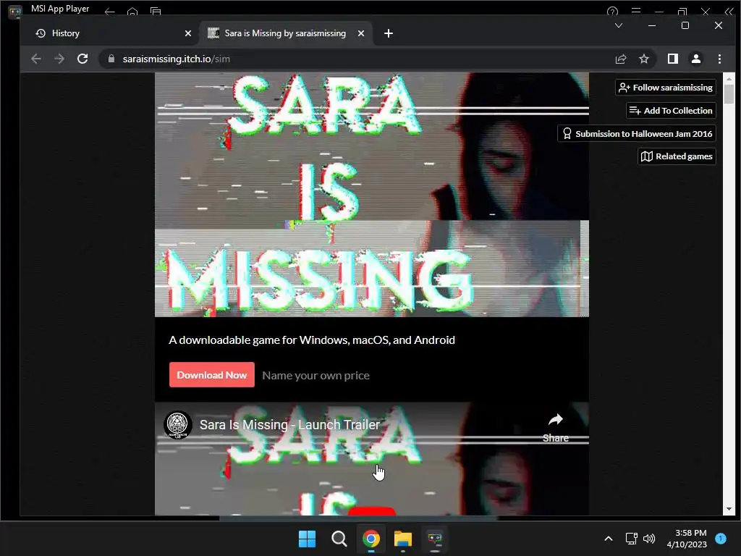Click the YouTube channel avatar on trailer
Screen dimensions: 741x556
coord(178,424)
